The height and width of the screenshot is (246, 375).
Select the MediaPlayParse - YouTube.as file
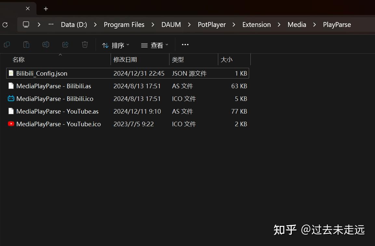click(57, 111)
